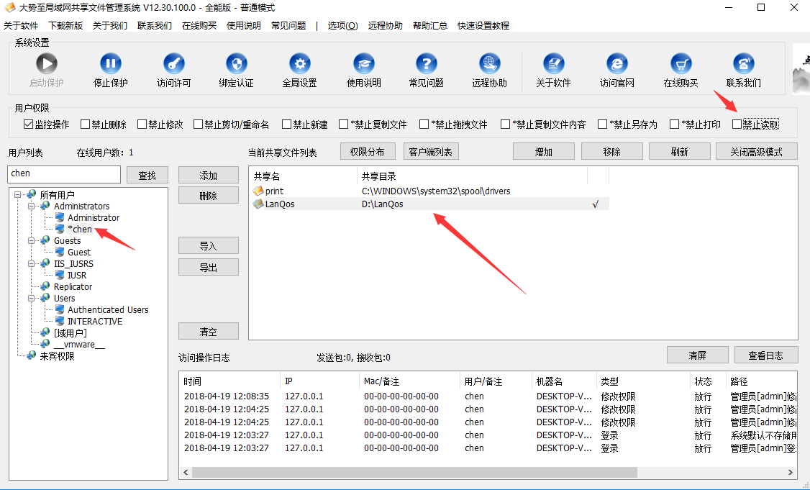
Task: Collapse the Administrators tree node
Action: [32, 207]
